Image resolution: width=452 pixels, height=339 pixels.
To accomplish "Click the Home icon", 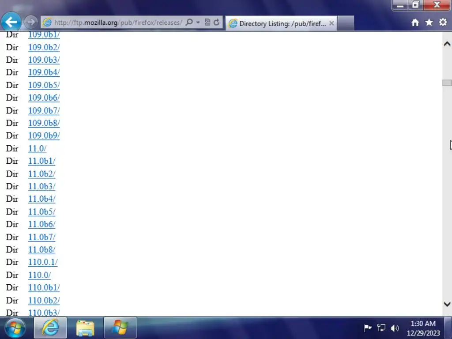I will [415, 23].
